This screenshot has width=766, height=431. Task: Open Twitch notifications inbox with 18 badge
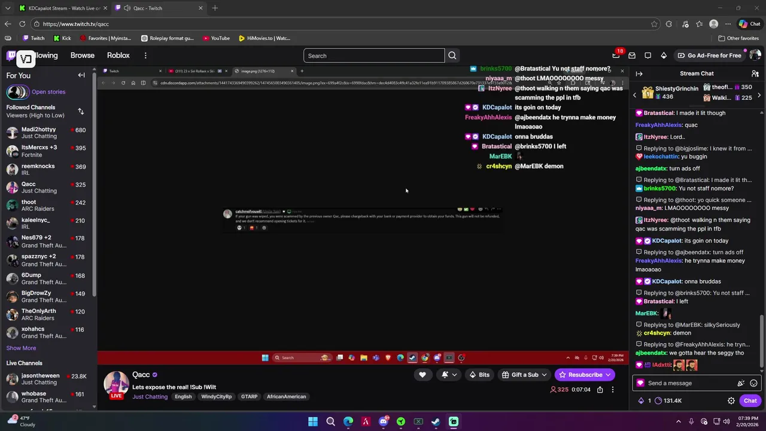click(x=616, y=55)
